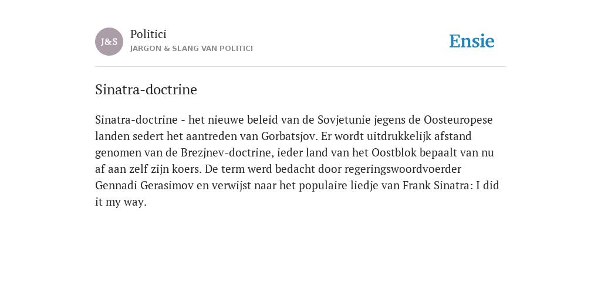
Task: Open the Ensie logo link
Action: coord(472,41)
